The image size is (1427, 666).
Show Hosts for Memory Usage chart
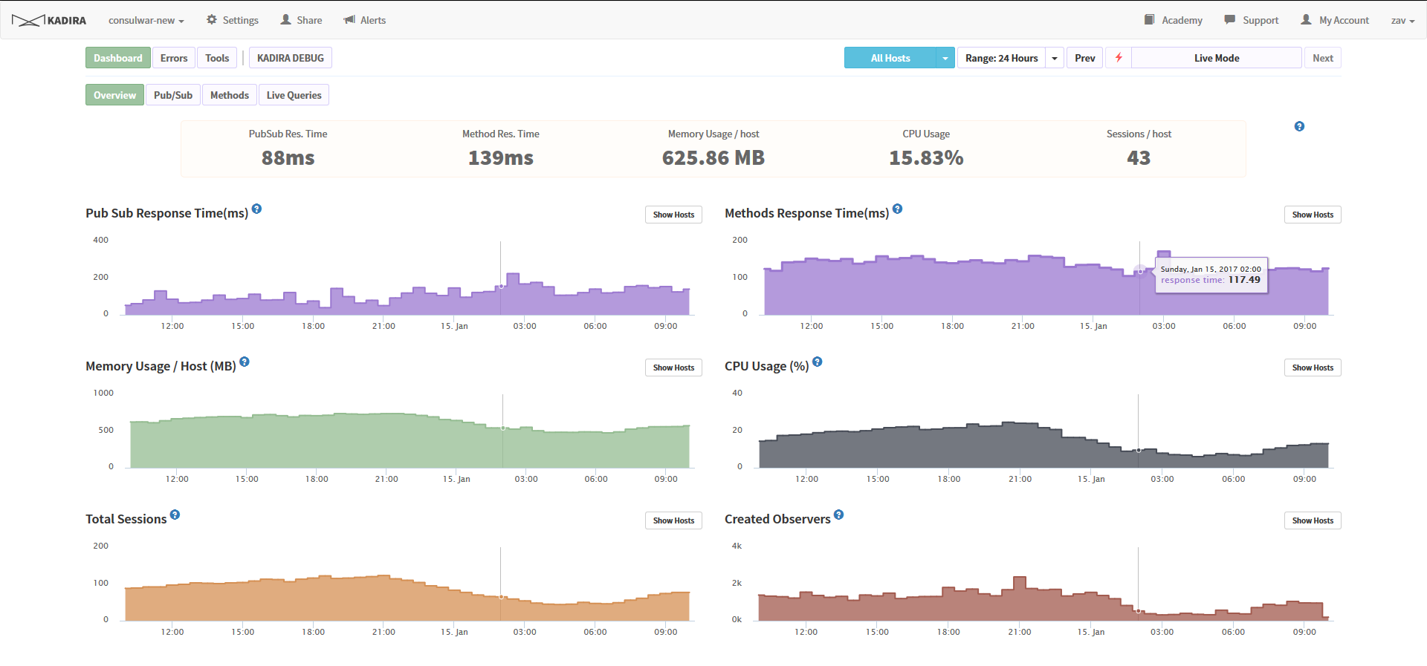click(673, 368)
